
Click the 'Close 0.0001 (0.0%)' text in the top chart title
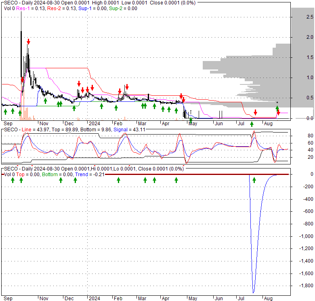pyautogui.click(x=172, y=3)
